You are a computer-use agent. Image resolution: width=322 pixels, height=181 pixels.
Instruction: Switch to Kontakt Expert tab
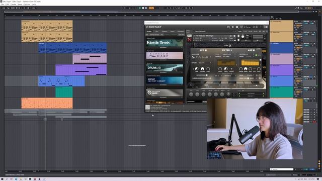(x=172, y=31)
